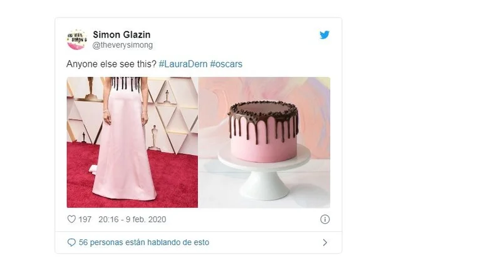The image size is (481, 270).
Task: Click the speech bubble reply icon
Action: tap(71, 242)
